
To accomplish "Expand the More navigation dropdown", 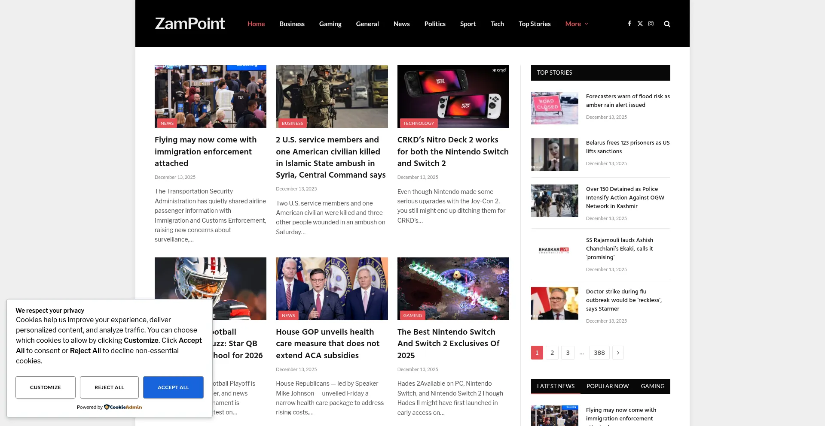I will click(x=577, y=24).
